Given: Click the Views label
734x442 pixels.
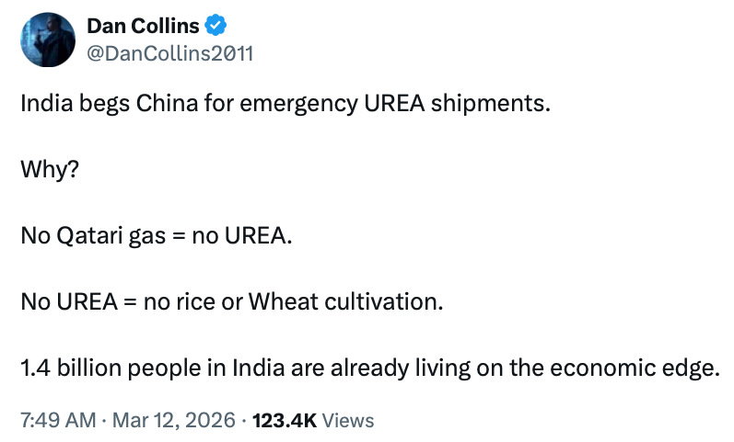Looking at the screenshot, I should tap(349, 420).
